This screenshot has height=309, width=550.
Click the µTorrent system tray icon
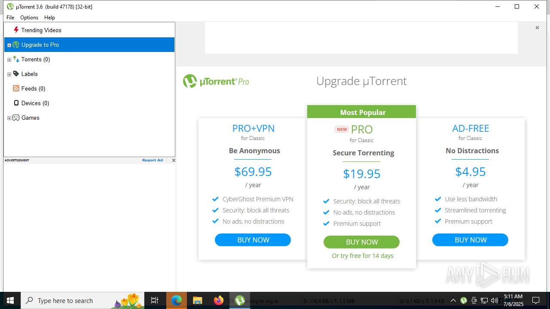click(464, 300)
